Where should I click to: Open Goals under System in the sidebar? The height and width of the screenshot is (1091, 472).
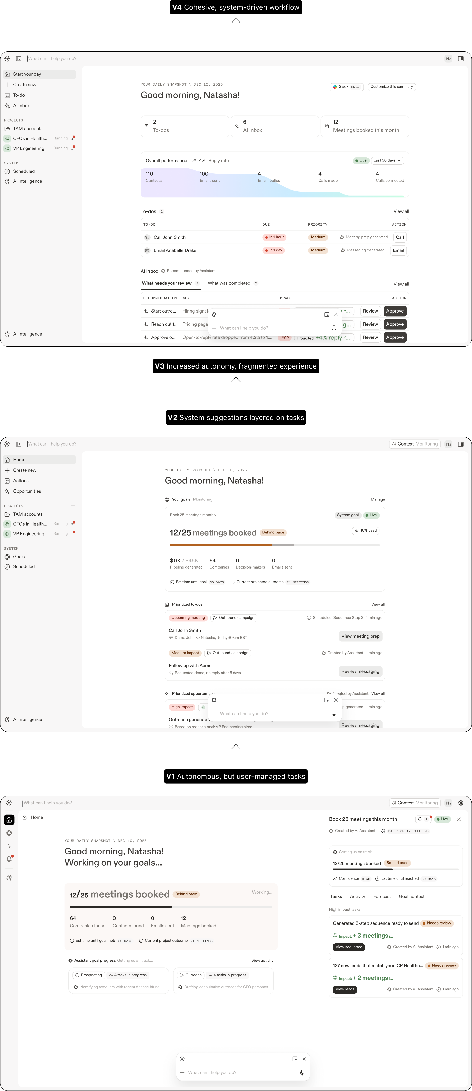19,557
